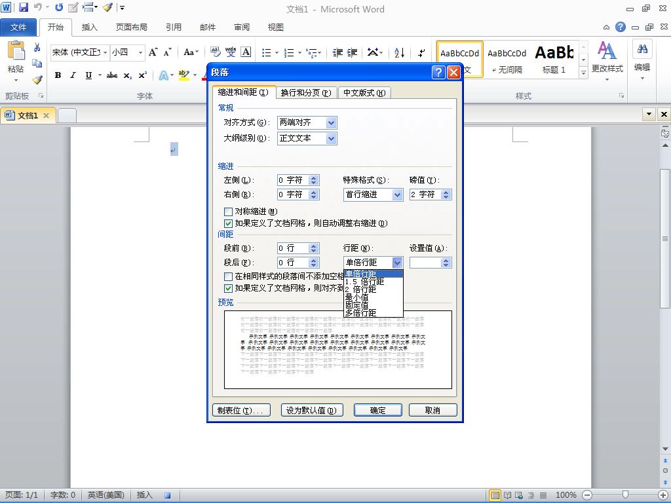This screenshot has width=671, height=503.
Task: Switch to 插入 ribbon tab
Action: tap(89, 28)
